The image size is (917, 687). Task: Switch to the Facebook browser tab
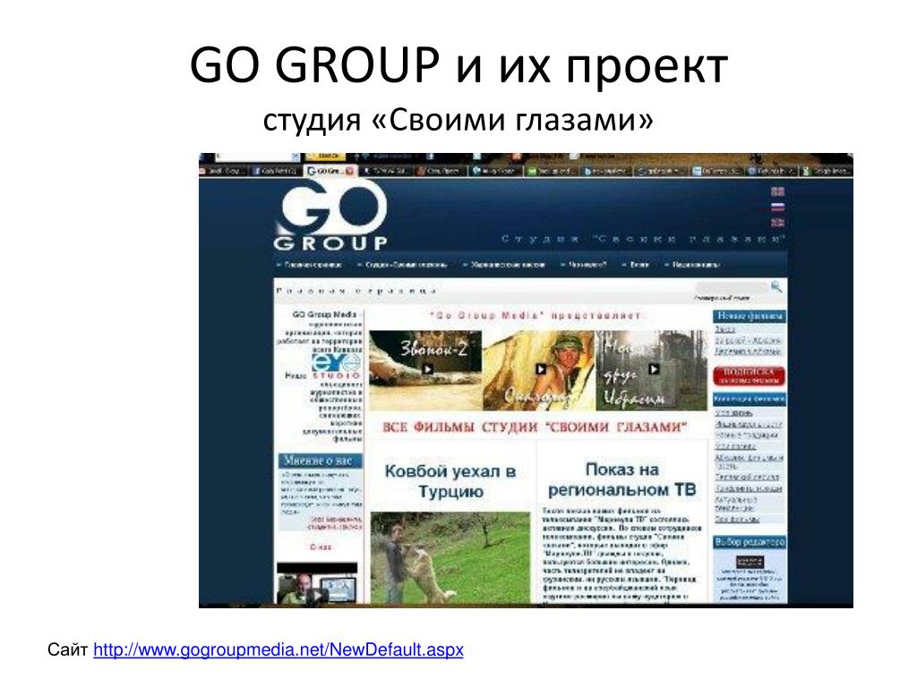point(275,171)
